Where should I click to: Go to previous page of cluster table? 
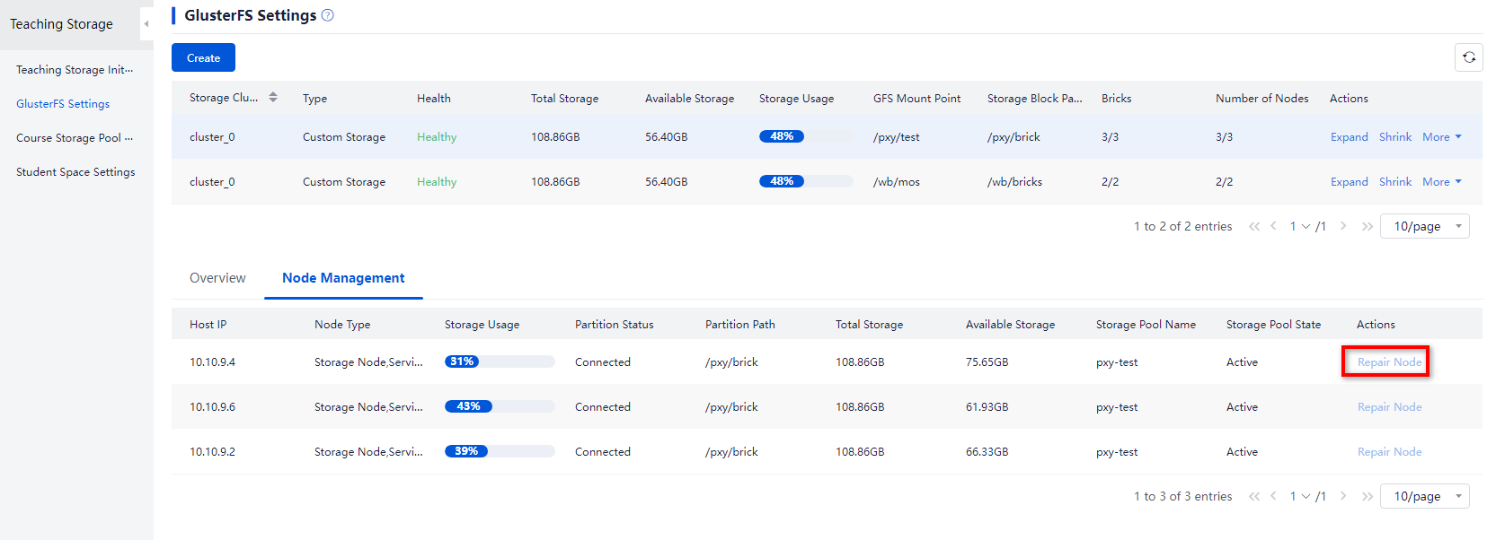[1273, 226]
